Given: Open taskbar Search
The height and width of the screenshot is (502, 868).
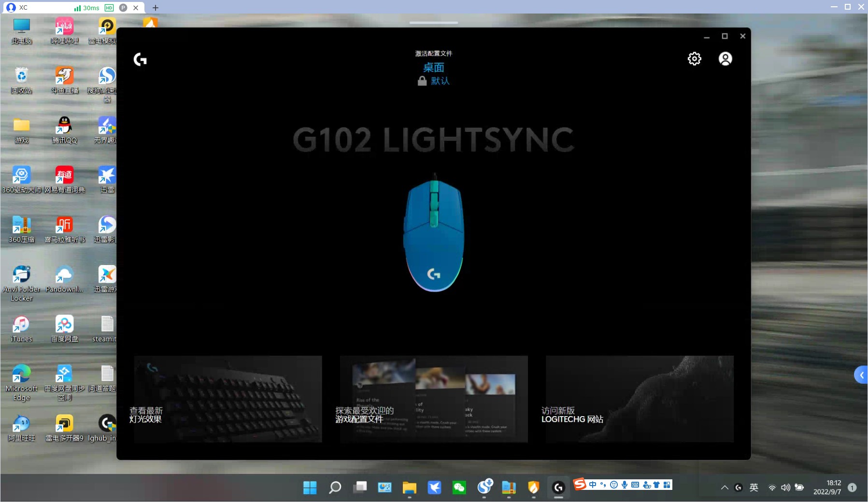Looking at the screenshot, I should (x=335, y=488).
